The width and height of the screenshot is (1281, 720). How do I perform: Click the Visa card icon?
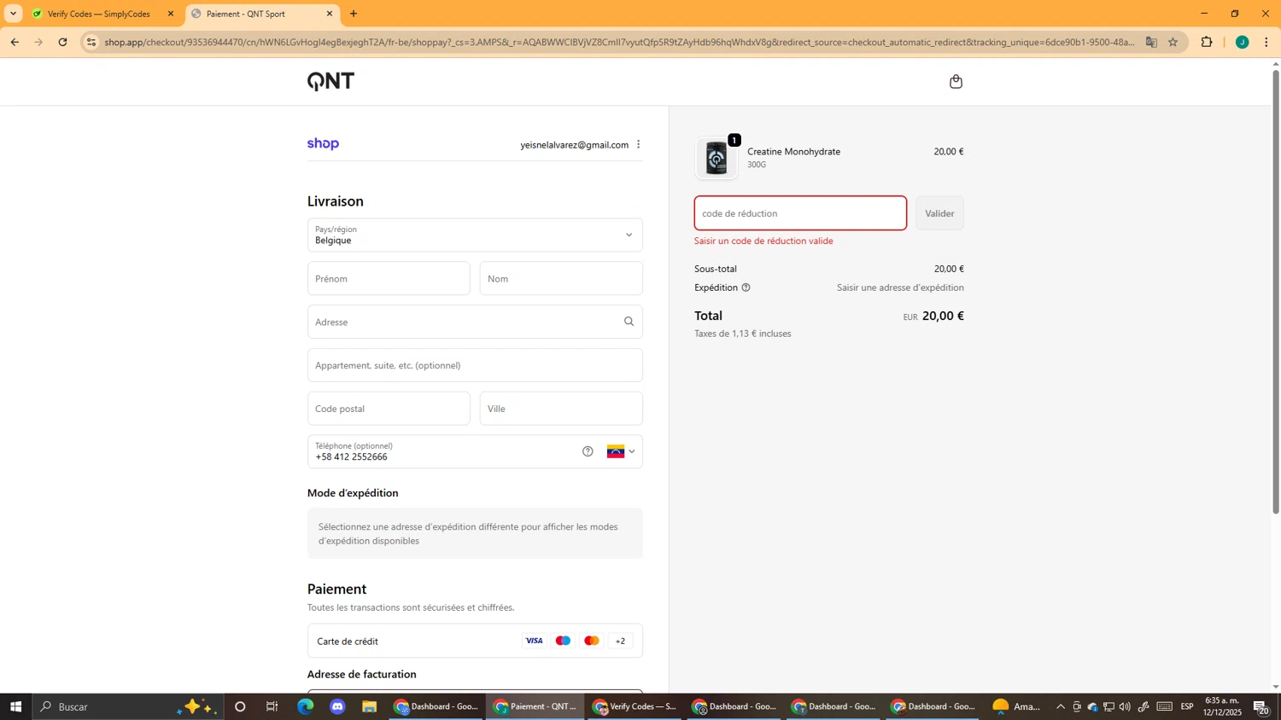(534, 641)
